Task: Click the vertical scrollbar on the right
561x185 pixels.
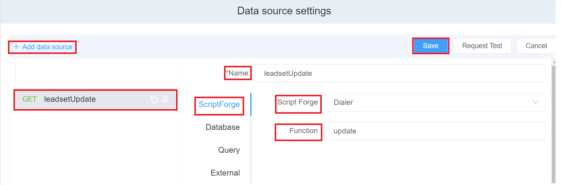Action: pos(554,122)
